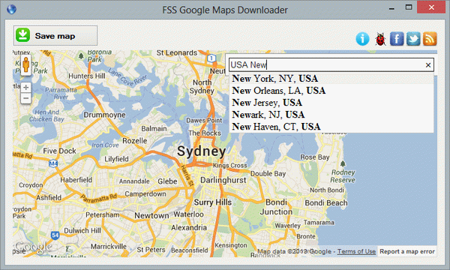Viewport: 450px width, 270px height.
Task: Maximize the downloader window
Action: pyautogui.click(x=409, y=7)
